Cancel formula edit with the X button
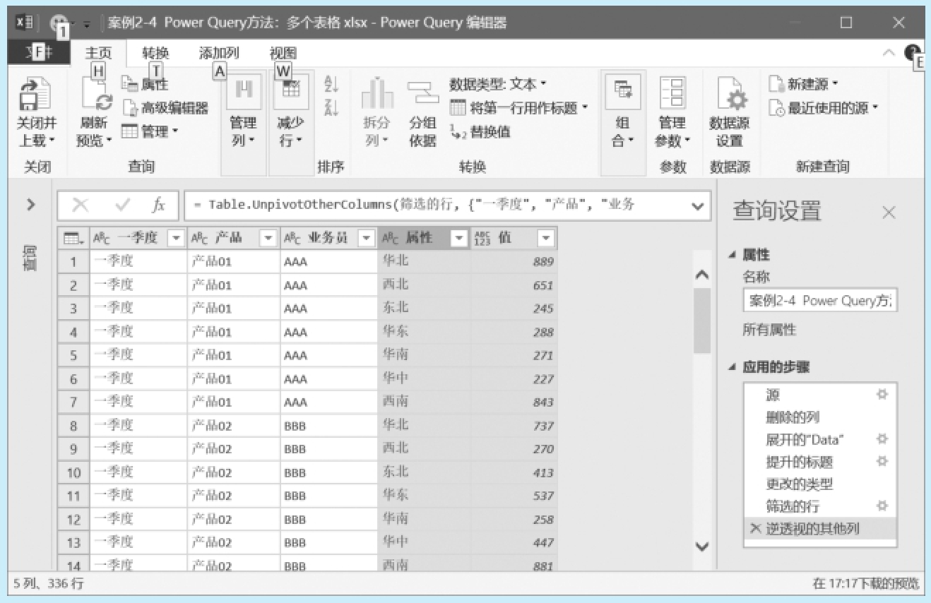The height and width of the screenshot is (603, 931). point(81,205)
